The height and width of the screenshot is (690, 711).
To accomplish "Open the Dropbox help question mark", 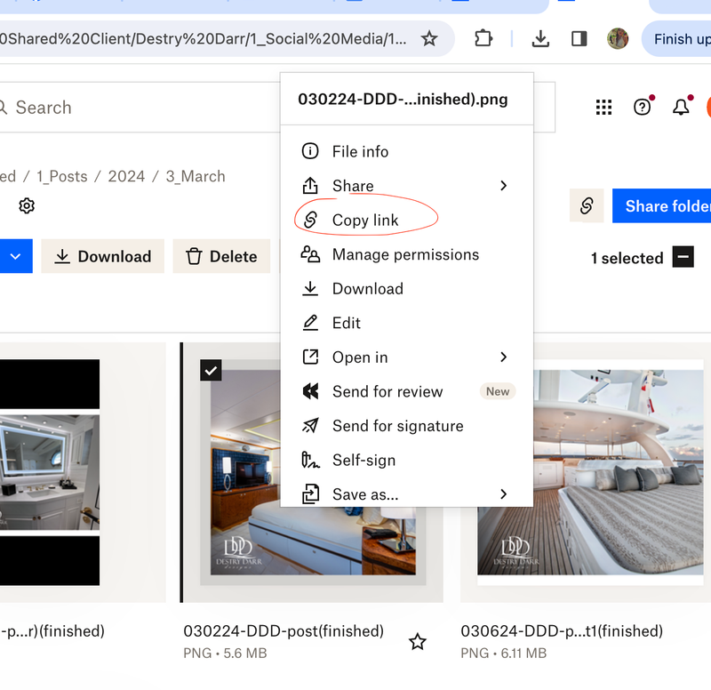I will pos(643,108).
